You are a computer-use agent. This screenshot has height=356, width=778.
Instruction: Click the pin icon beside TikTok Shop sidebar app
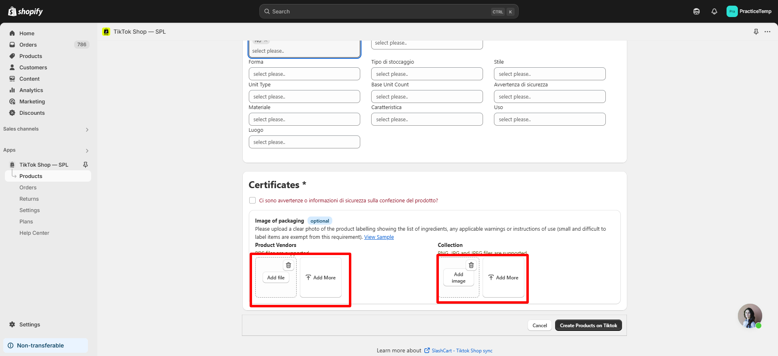pos(85,165)
